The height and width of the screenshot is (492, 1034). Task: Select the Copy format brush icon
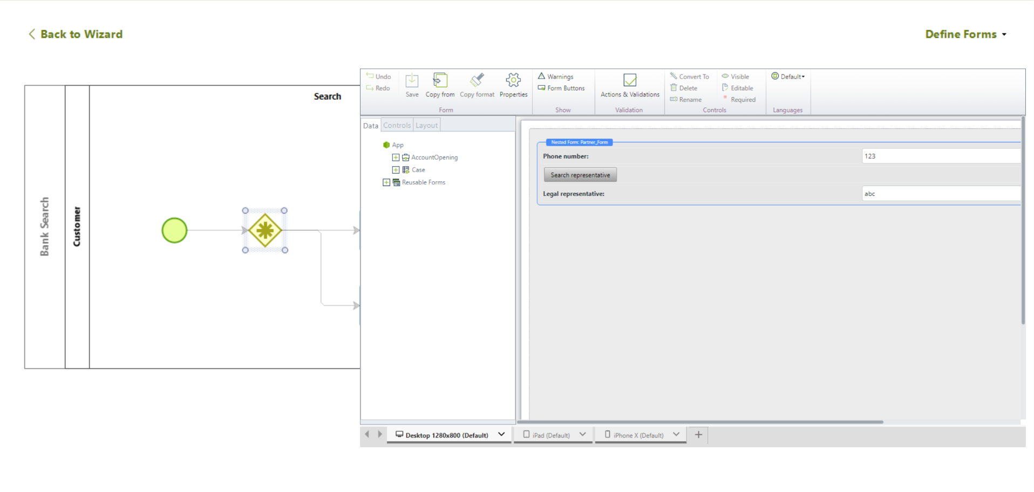477,81
